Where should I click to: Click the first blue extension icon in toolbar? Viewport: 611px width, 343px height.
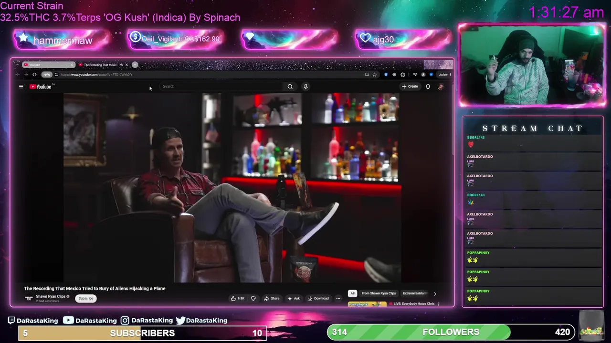(386, 74)
